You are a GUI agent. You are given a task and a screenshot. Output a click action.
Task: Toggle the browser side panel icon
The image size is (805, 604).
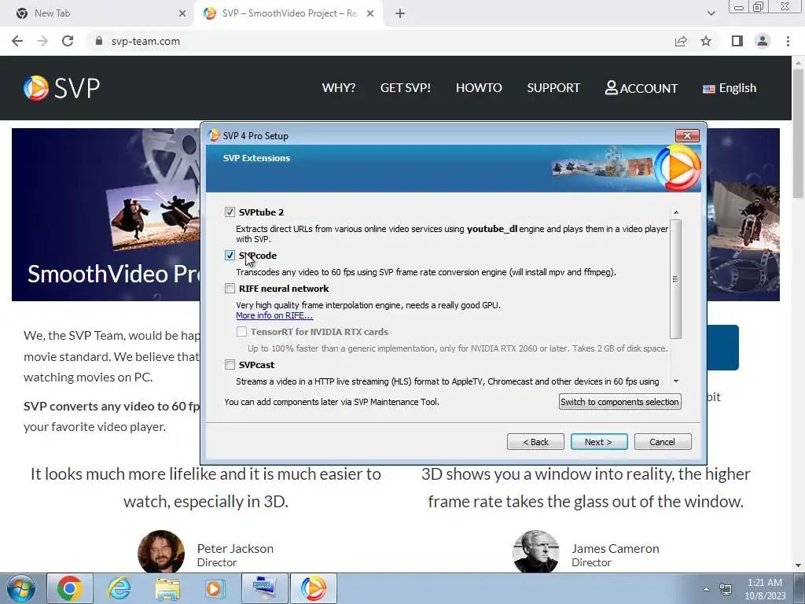[x=737, y=41]
